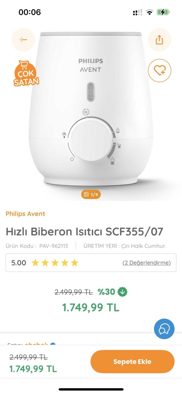Tap the back arrow button
This screenshot has height=394, width=182.
pyautogui.click(x=23, y=40)
